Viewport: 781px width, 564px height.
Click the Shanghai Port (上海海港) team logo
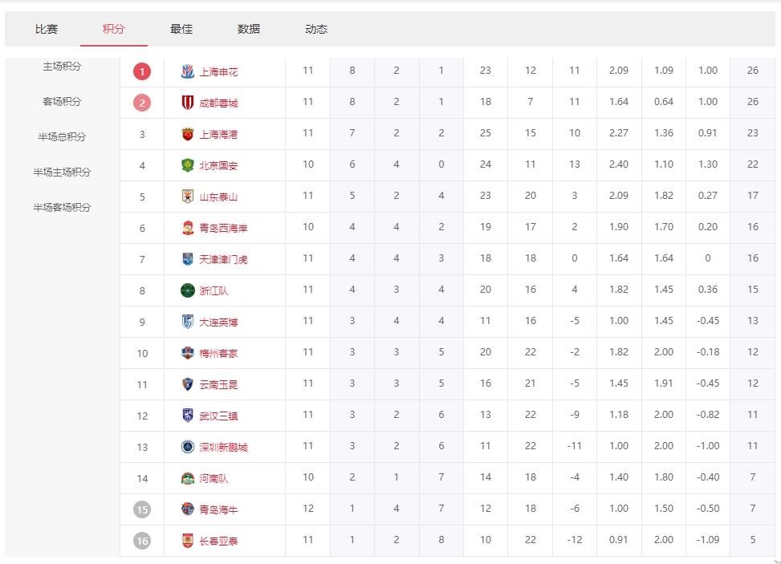188,134
